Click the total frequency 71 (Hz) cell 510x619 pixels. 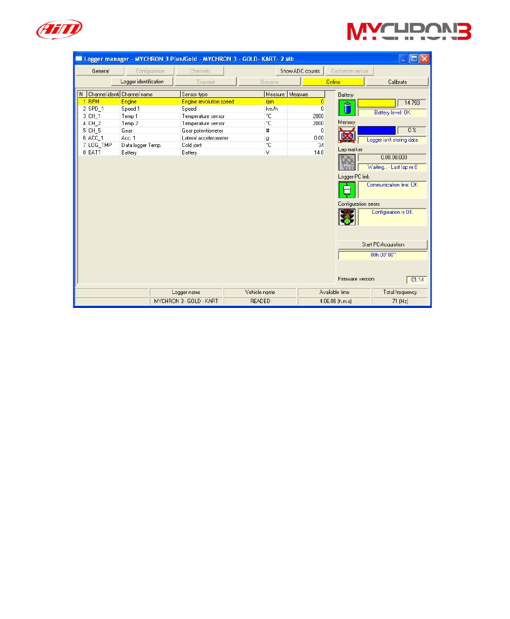click(x=400, y=301)
